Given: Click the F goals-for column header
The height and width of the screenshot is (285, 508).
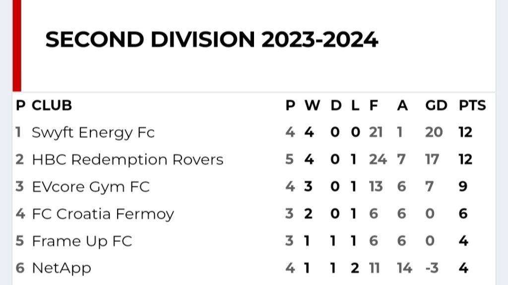Looking at the screenshot, I should (x=374, y=105).
